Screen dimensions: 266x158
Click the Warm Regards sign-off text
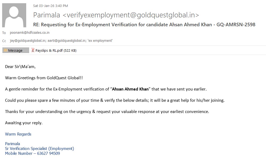[18, 134]
